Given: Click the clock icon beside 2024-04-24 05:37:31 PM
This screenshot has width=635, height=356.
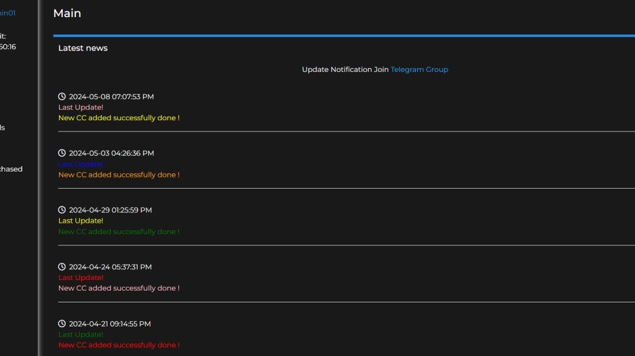Looking at the screenshot, I should coord(62,266).
